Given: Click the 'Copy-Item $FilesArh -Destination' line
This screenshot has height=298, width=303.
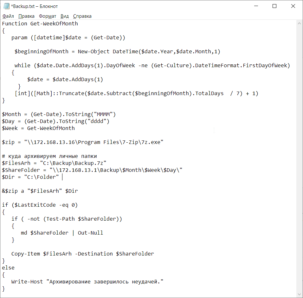Looking at the screenshot, I should tap(82, 254).
